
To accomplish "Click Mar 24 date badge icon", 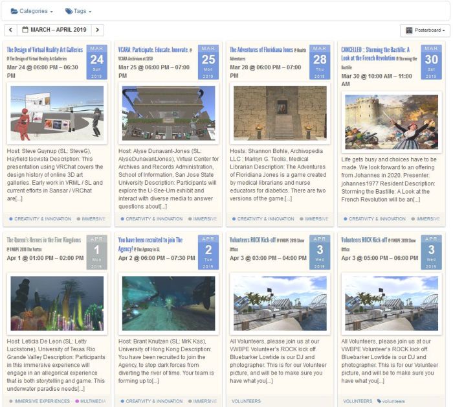I will (96, 62).
